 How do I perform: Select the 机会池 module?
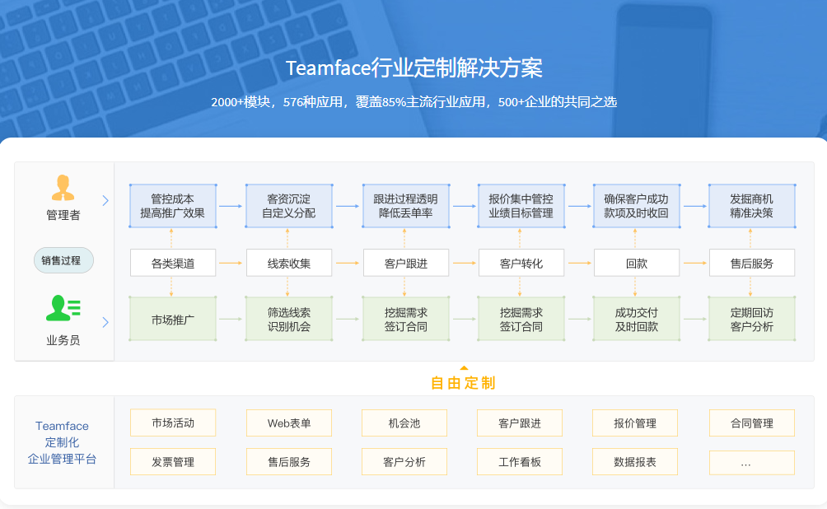point(404,423)
